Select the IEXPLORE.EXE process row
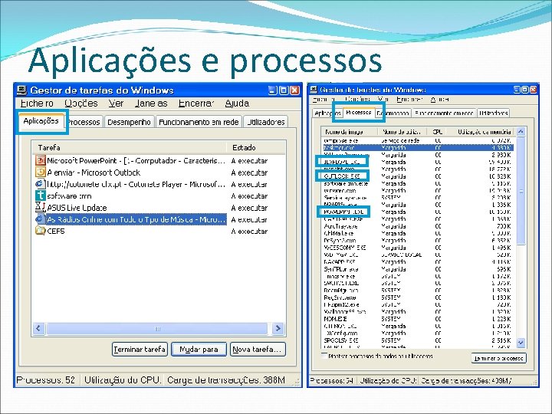The height and width of the screenshot is (414, 552). point(417,162)
